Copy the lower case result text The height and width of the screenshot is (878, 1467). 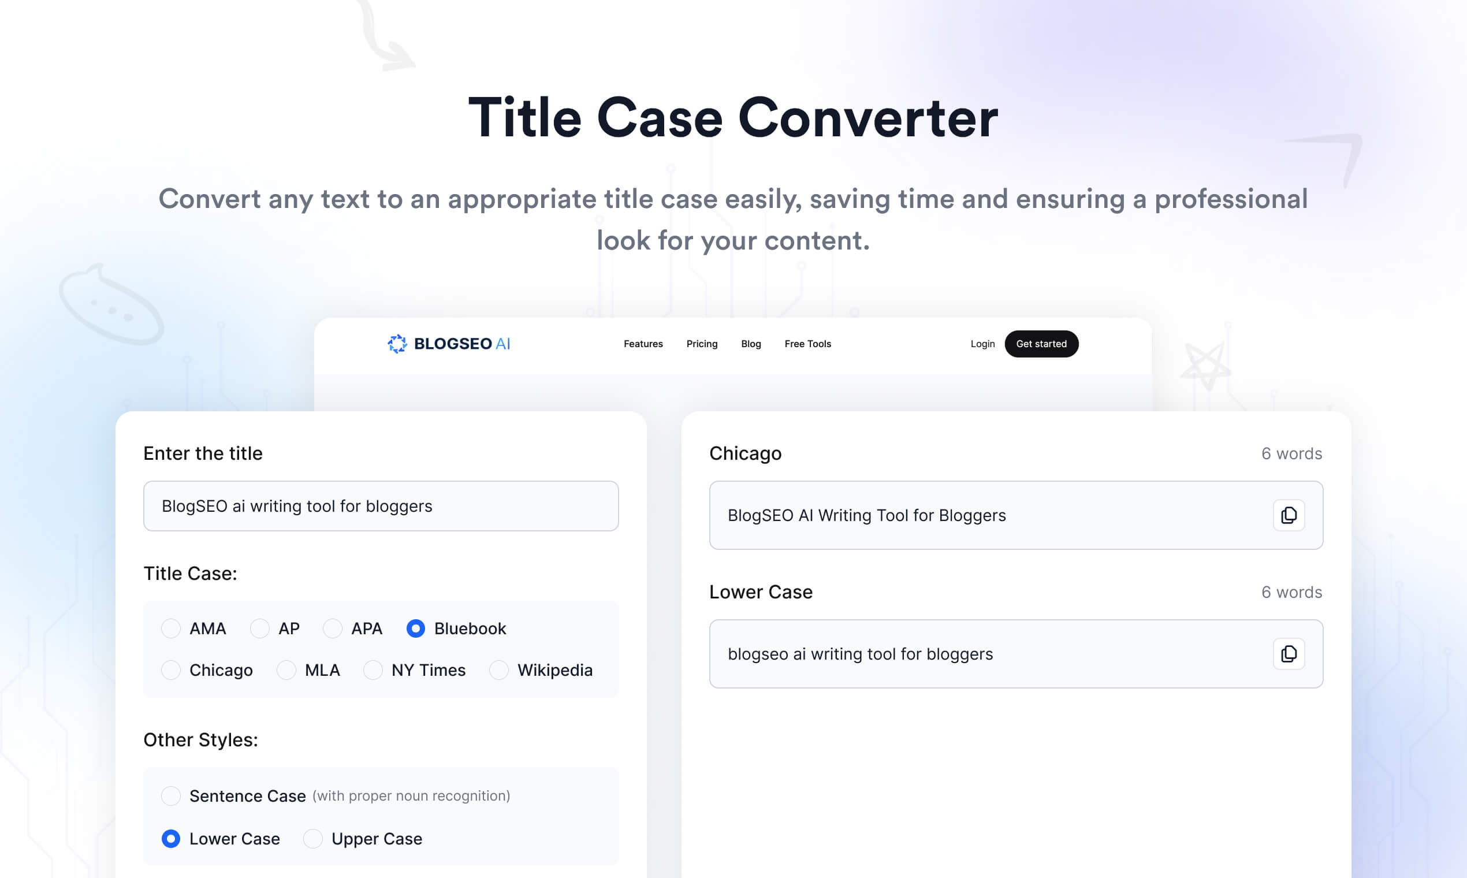[x=1289, y=654]
